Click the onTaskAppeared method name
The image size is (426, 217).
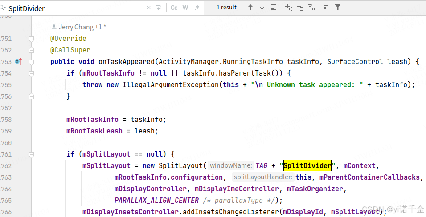[127, 61]
